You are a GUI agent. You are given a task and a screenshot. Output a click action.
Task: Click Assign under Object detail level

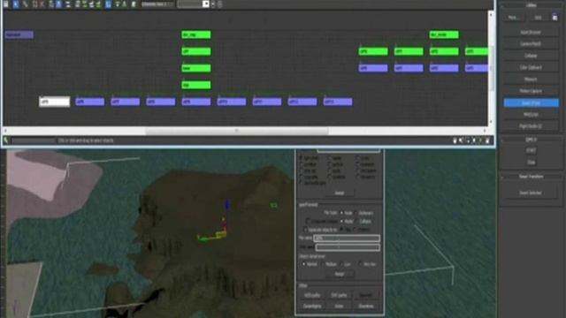point(340,274)
